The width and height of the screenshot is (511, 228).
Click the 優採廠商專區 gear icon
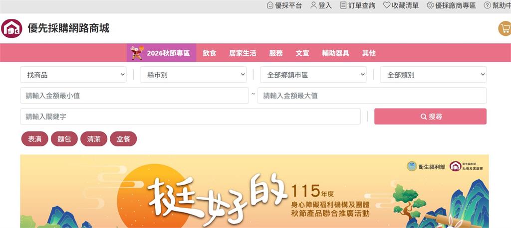click(x=430, y=5)
